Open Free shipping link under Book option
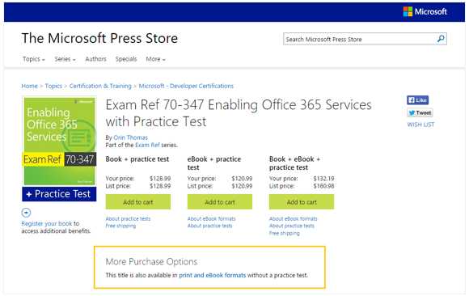The image size is (469, 296). pyautogui.click(x=120, y=226)
